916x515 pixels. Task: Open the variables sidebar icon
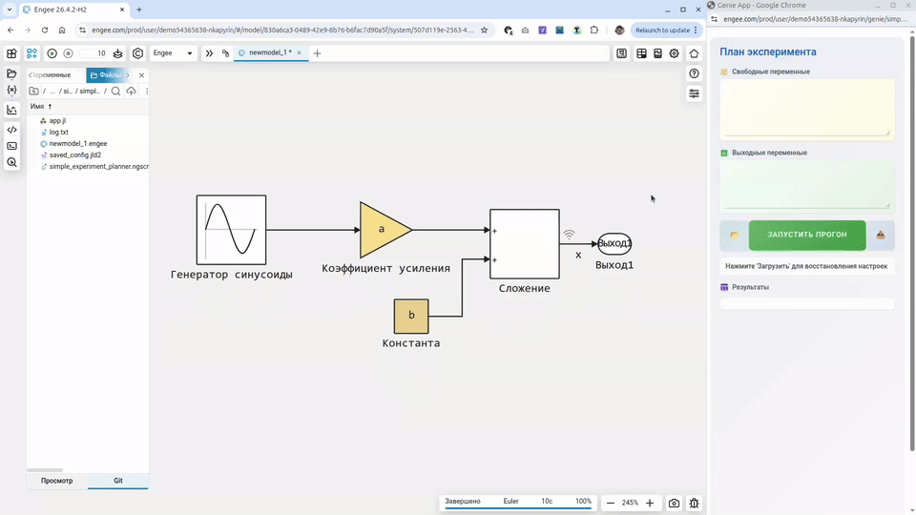(11, 90)
